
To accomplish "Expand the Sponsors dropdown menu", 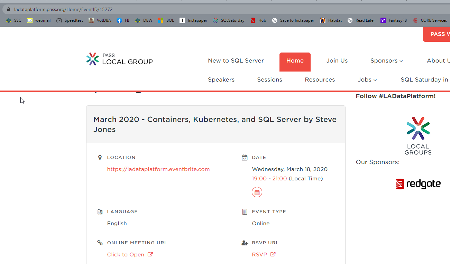I will 386,61.
